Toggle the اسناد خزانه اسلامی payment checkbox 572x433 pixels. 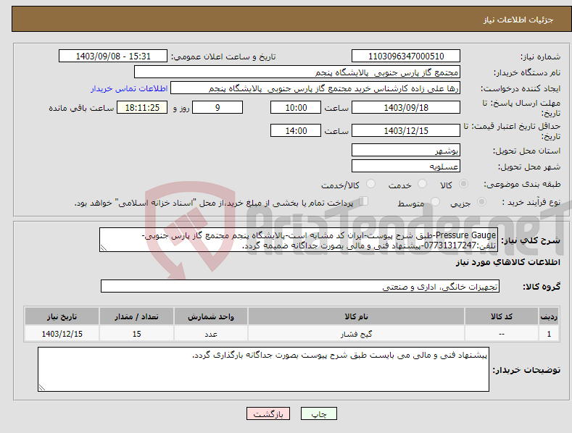[x=363, y=201]
